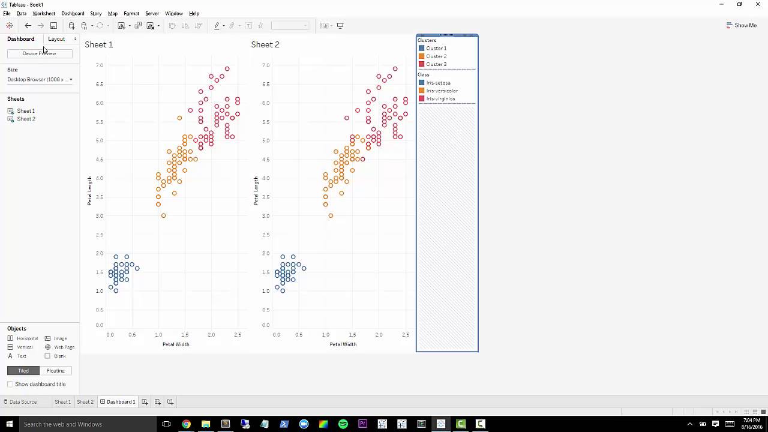
Task: Click the New Worksheet toolbar icon
Action: (x=121, y=25)
